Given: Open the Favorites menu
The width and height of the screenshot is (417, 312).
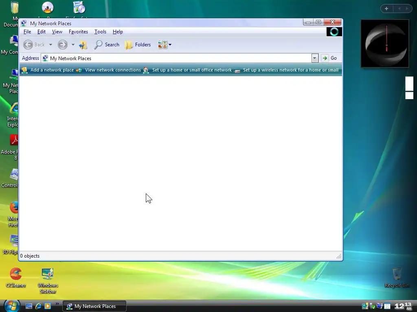Looking at the screenshot, I should (78, 32).
